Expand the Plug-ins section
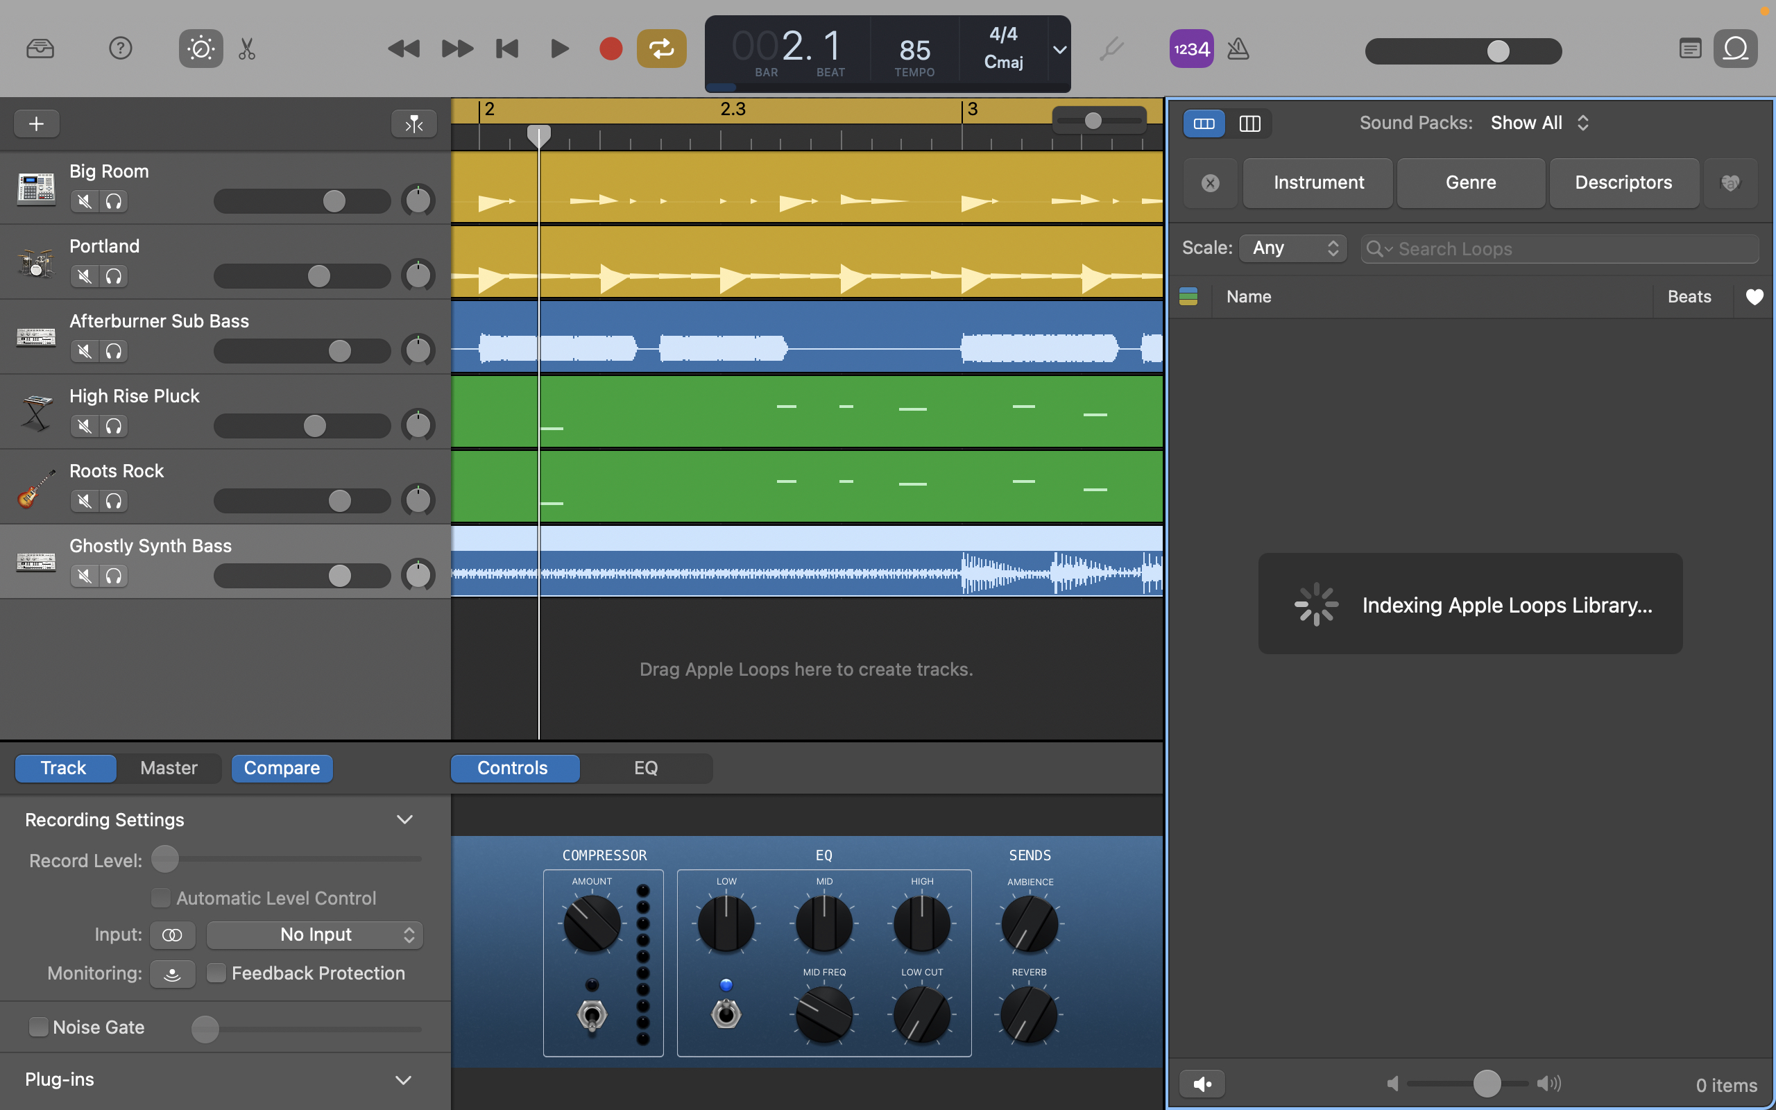1776x1110 pixels. 403,1079
